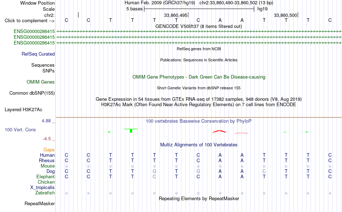
Task: Click the 'chr2:' ruler label
Action: [49, 15]
